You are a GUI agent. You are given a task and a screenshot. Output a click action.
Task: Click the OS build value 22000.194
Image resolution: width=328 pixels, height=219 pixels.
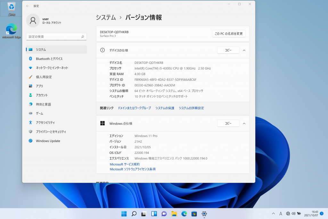142,153
